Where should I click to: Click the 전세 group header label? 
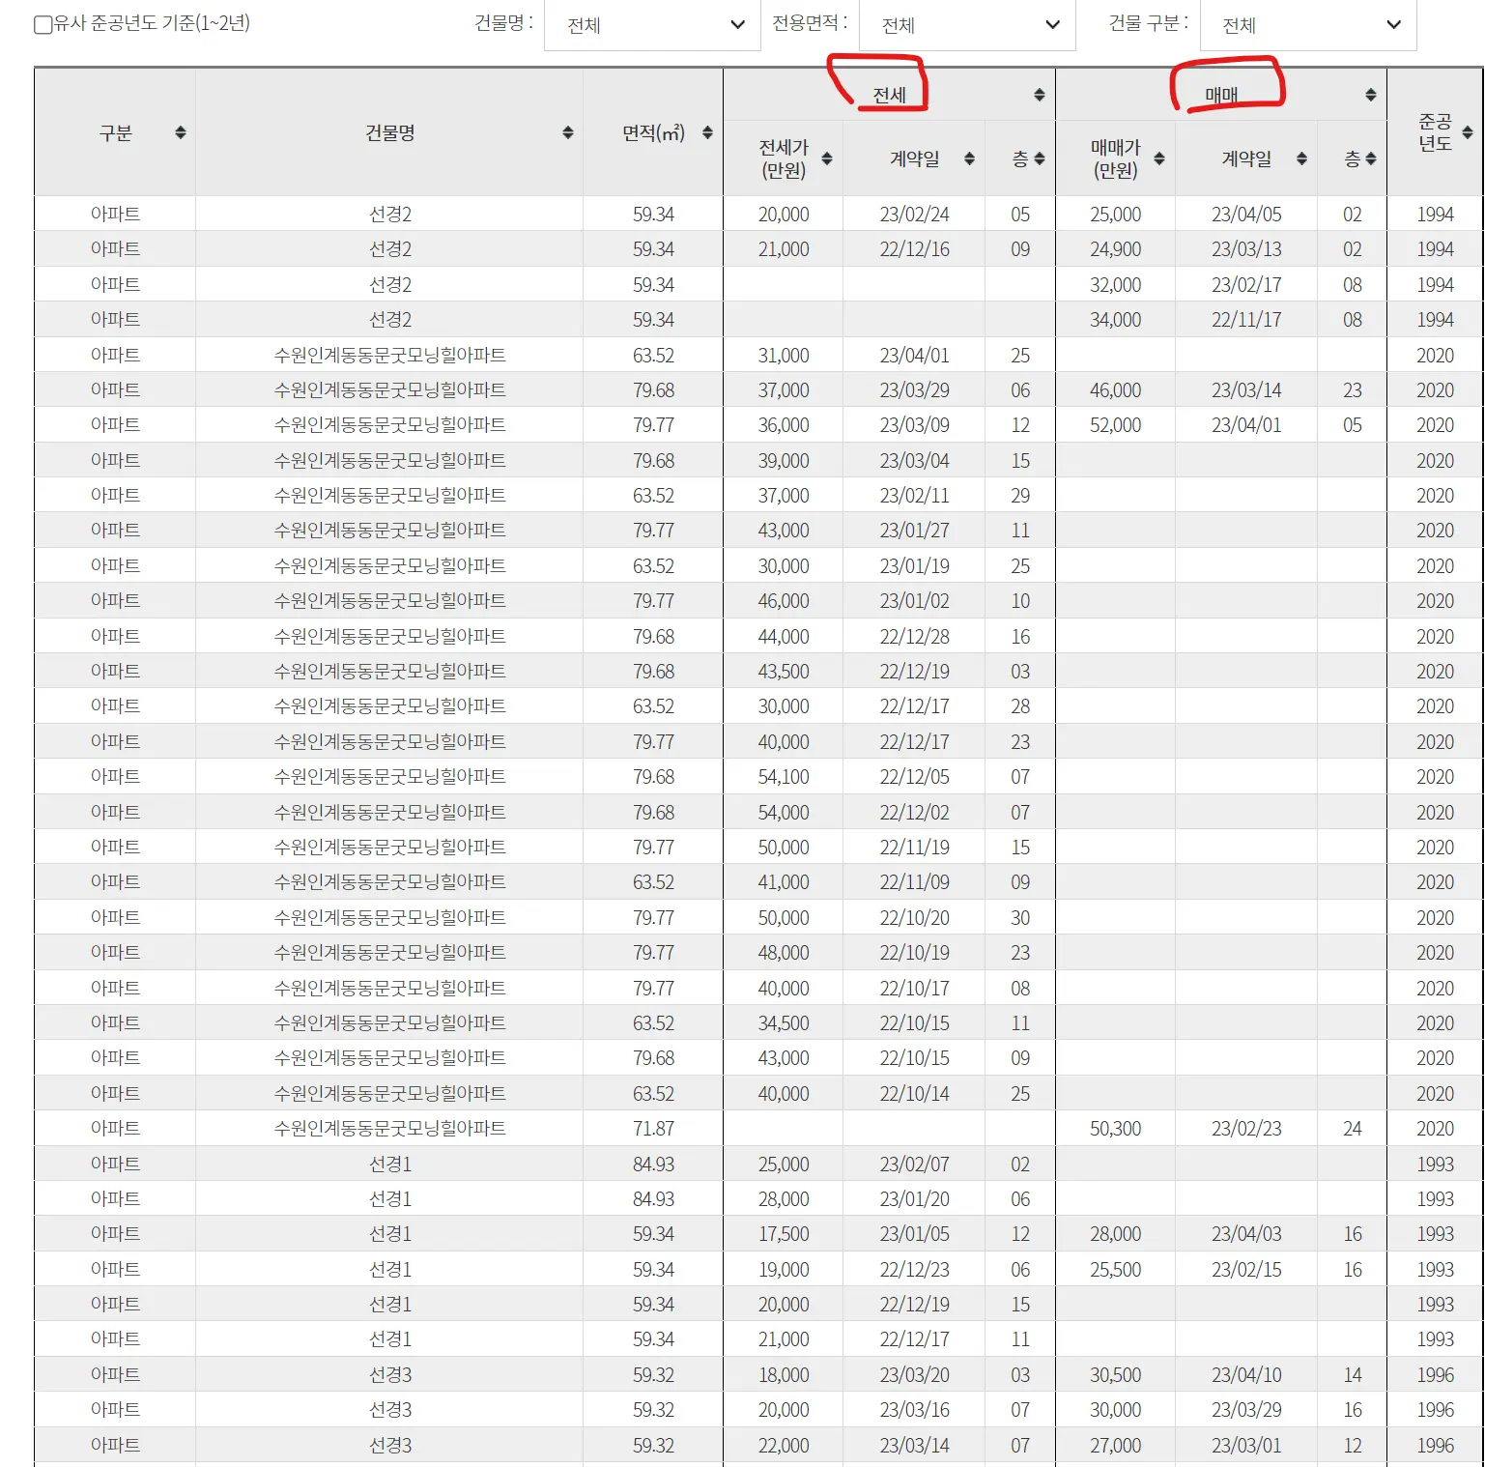889,95
